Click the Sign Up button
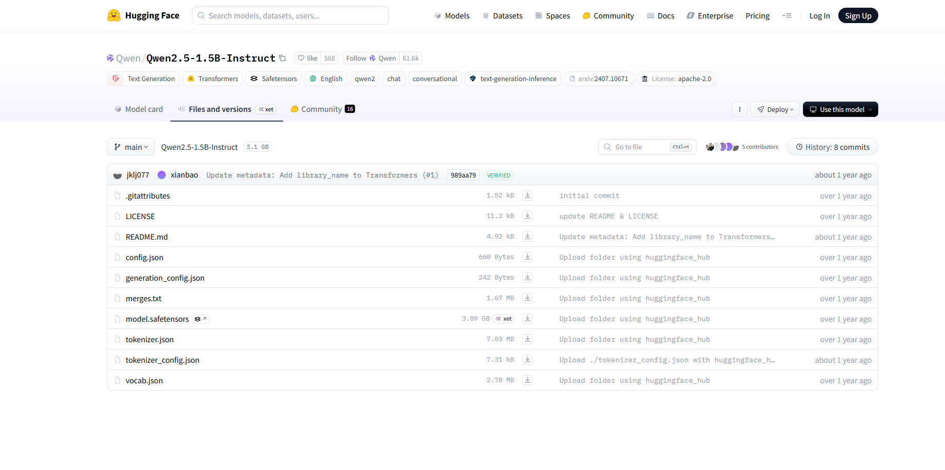Viewport: 945px width, 470px height. (x=858, y=16)
